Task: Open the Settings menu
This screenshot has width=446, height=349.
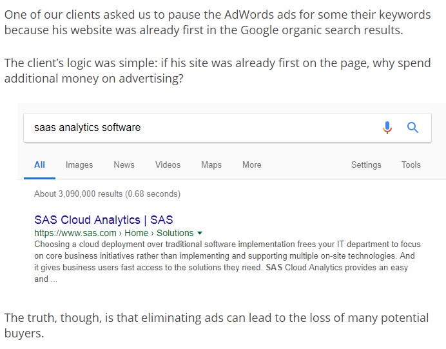Action: [x=366, y=165]
